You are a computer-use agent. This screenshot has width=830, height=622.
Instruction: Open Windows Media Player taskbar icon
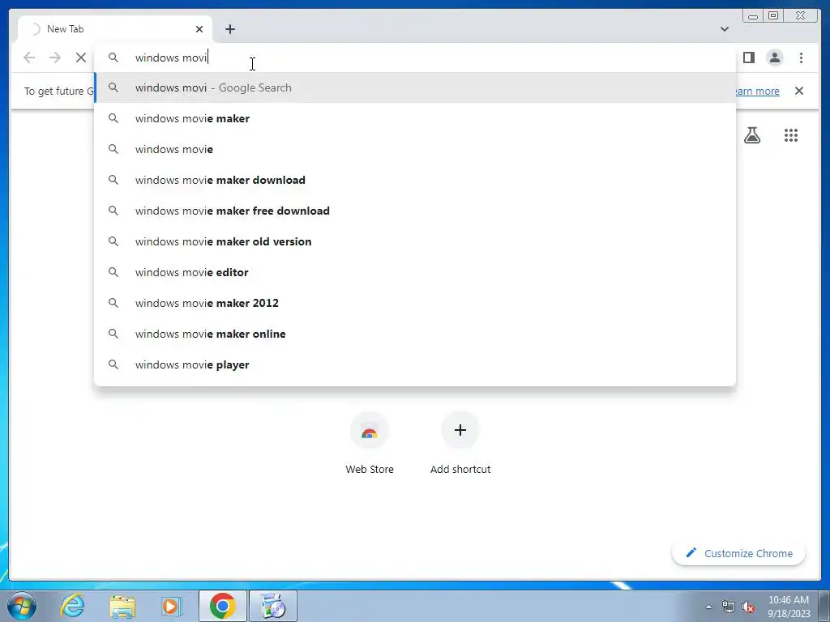pyautogui.click(x=170, y=606)
